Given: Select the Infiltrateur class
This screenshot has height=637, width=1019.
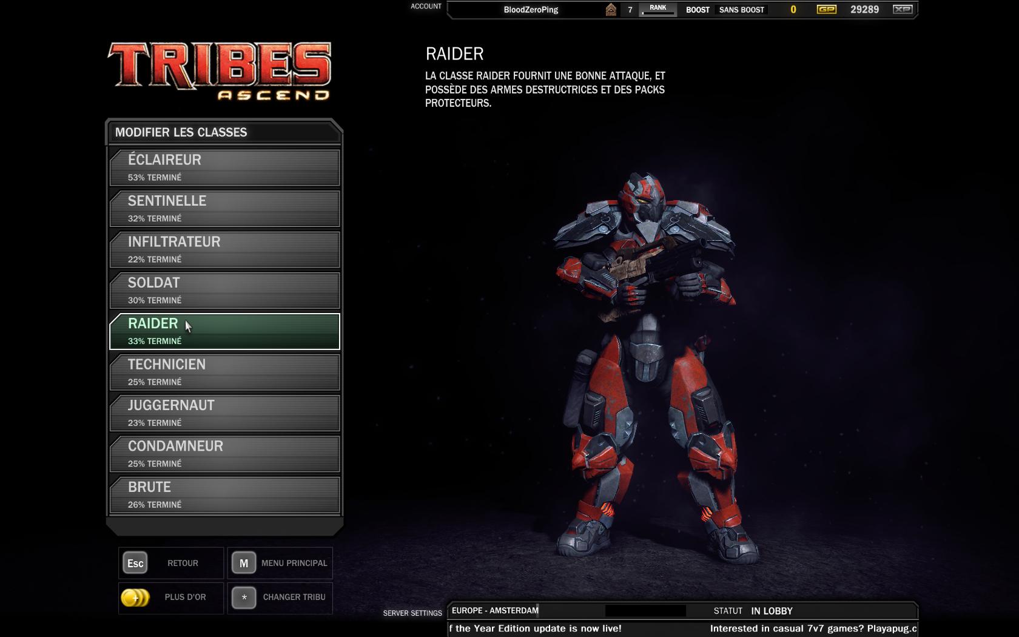Looking at the screenshot, I should [x=224, y=249].
